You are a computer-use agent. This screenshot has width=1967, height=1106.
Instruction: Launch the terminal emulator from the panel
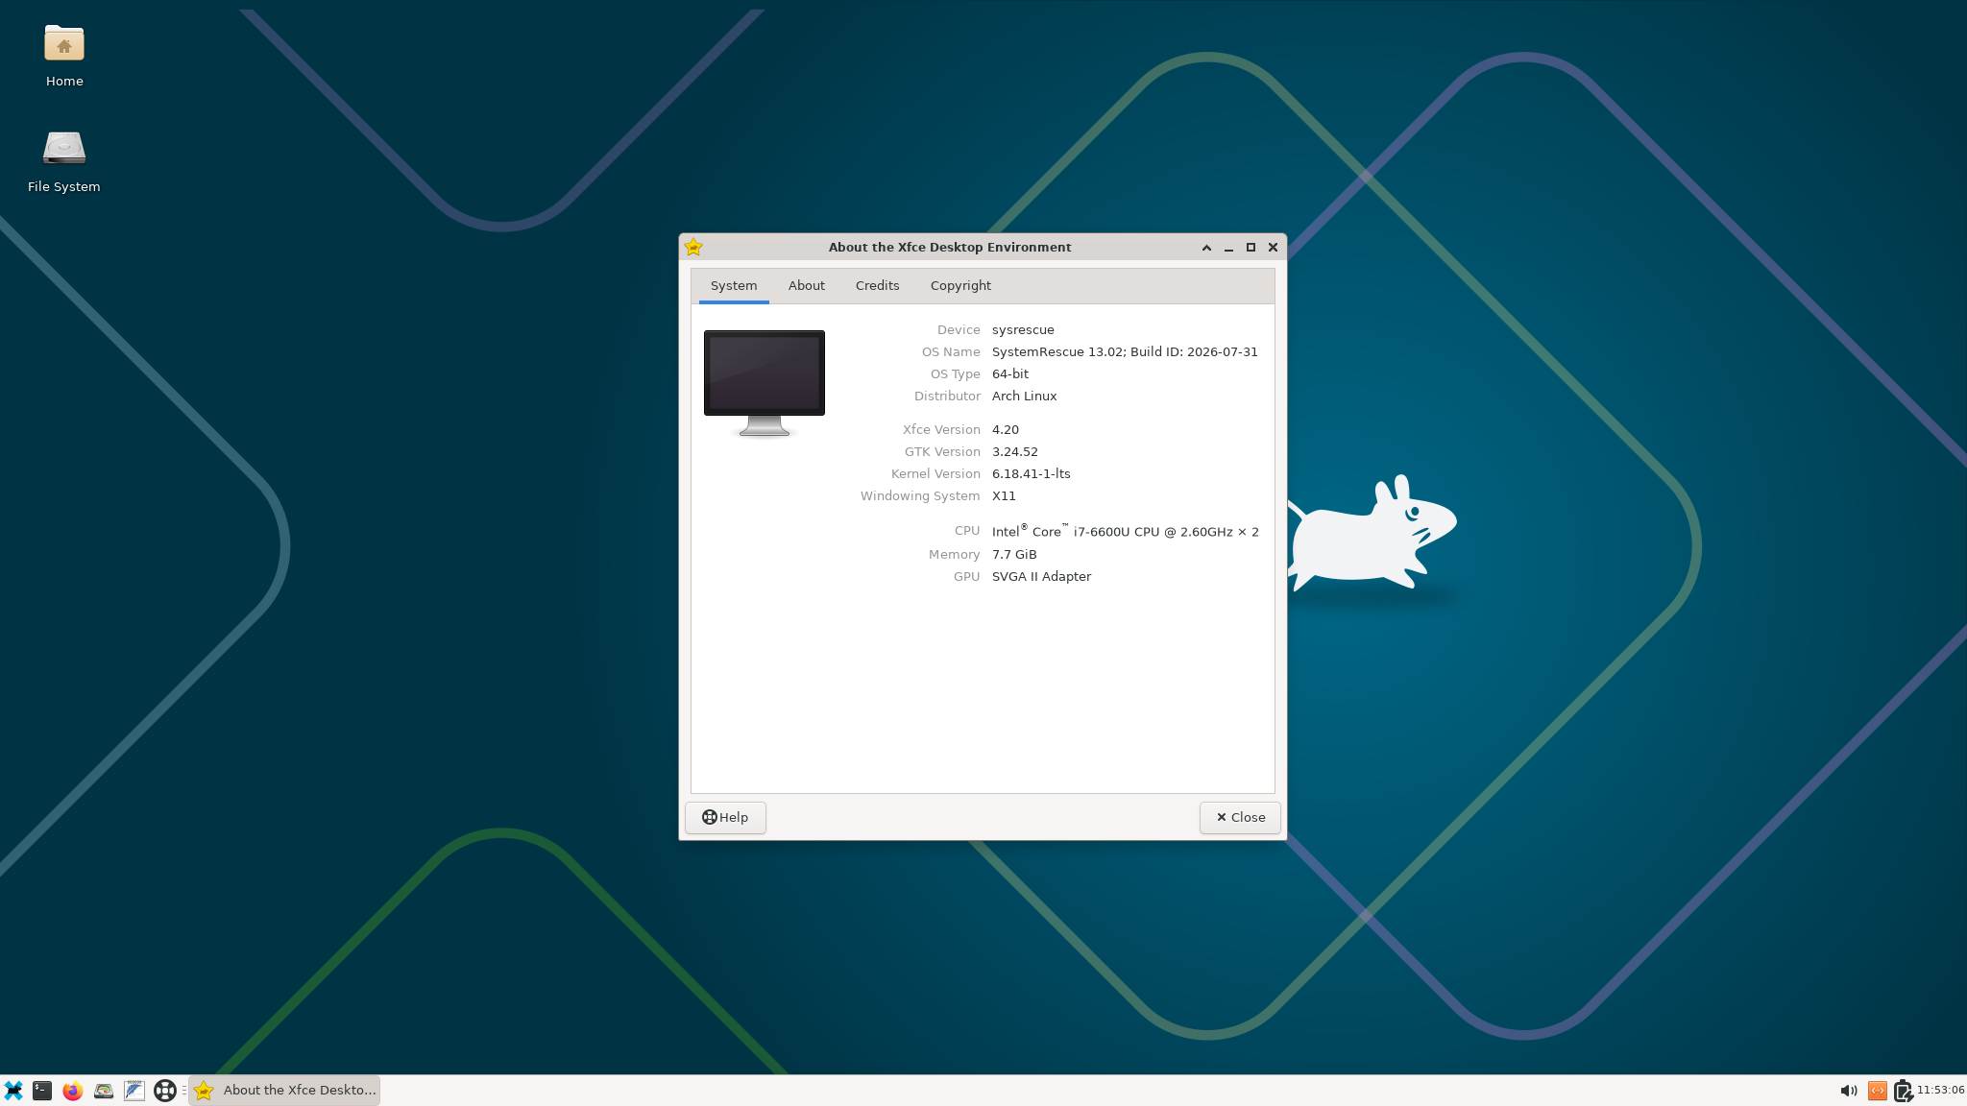click(x=42, y=1091)
